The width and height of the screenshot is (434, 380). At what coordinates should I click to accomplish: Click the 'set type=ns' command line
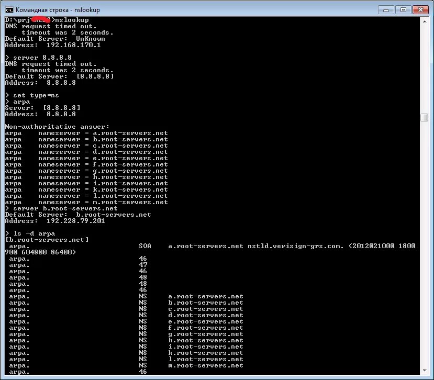[32, 95]
